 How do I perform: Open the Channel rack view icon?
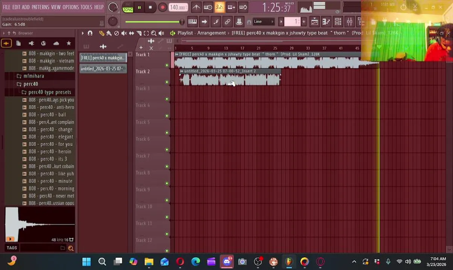(338, 22)
